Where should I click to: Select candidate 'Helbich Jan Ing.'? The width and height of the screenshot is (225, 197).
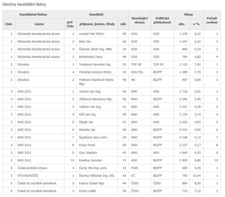tap(90, 107)
